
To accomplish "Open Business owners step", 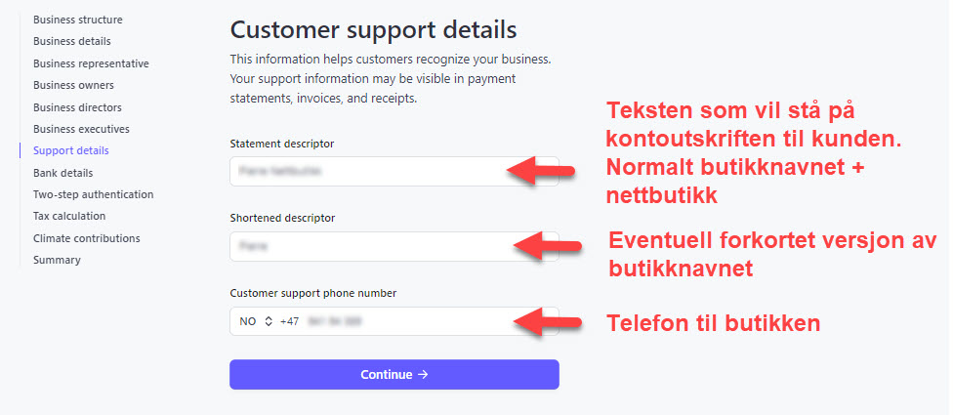I will point(73,85).
